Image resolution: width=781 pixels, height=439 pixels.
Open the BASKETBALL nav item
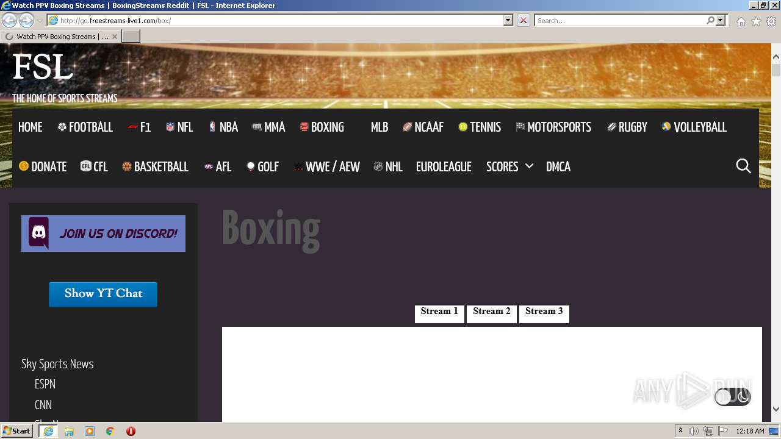click(155, 167)
